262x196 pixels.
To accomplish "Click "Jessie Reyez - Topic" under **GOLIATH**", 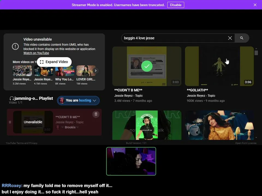I will 201,96.
